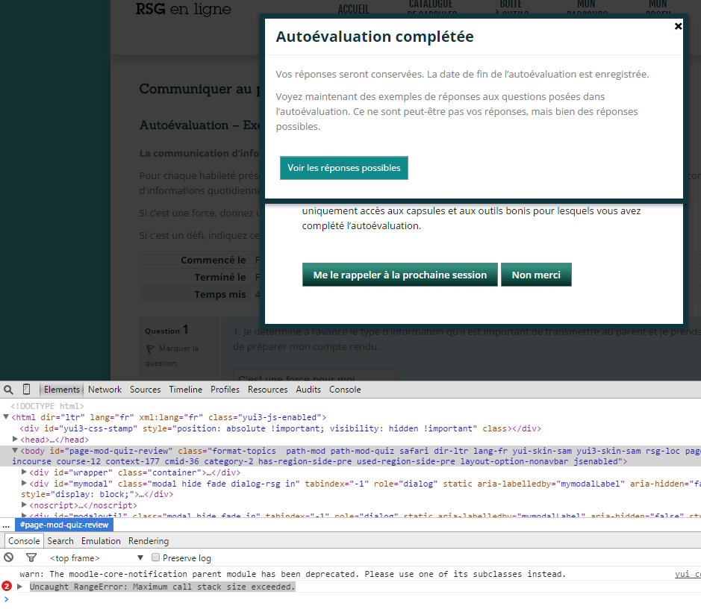The height and width of the screenshot is (609, 701).
Task: Click the DevTools inspect element magnifier icon
Action: [8, 390]
